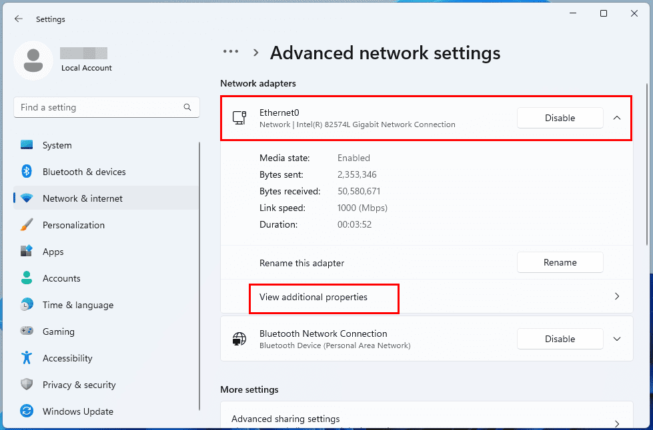The image size is (653, 430).
Task: Open System settings category
Action: [106, 145]
